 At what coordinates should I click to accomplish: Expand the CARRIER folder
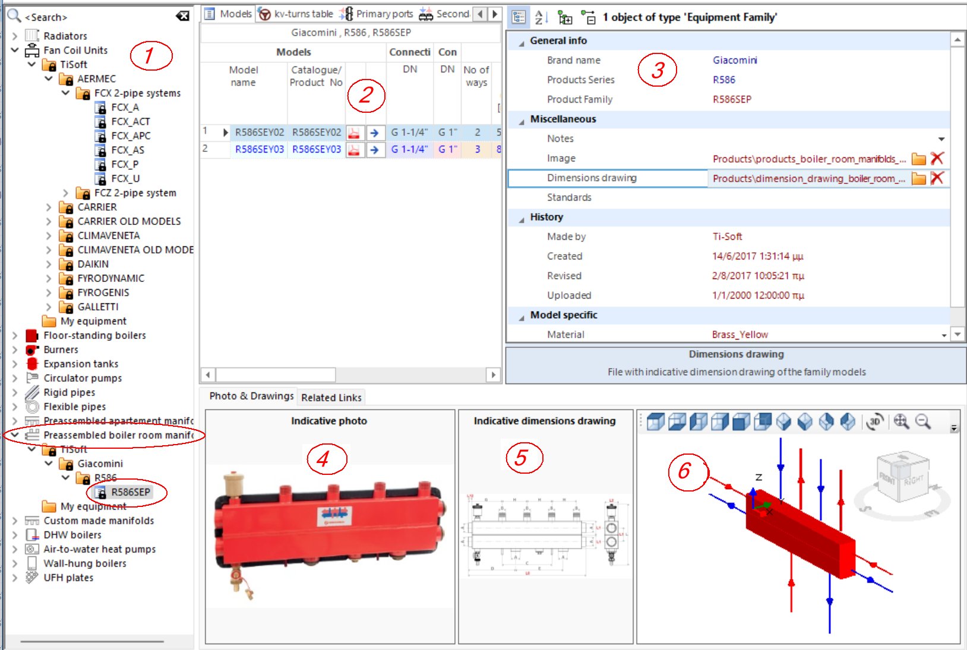49,207
